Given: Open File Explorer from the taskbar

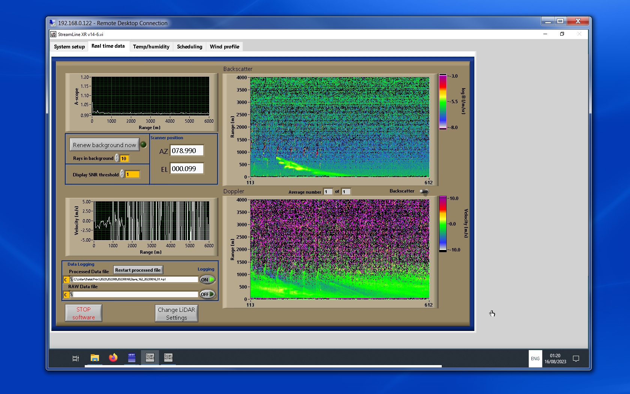Looking at the screenshot, I should point(94,358).
